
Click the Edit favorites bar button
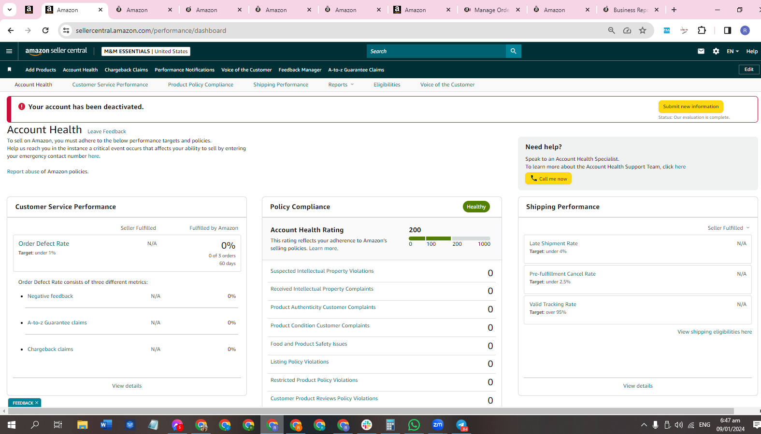pos(749,70)
